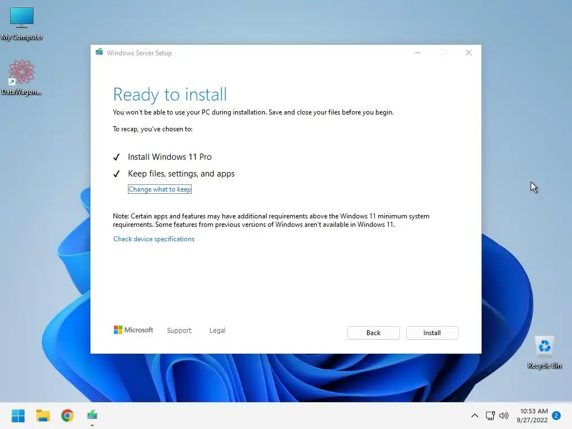
Task: Click the To recap, you've chosen to: text
Action: tap(153, 129)
